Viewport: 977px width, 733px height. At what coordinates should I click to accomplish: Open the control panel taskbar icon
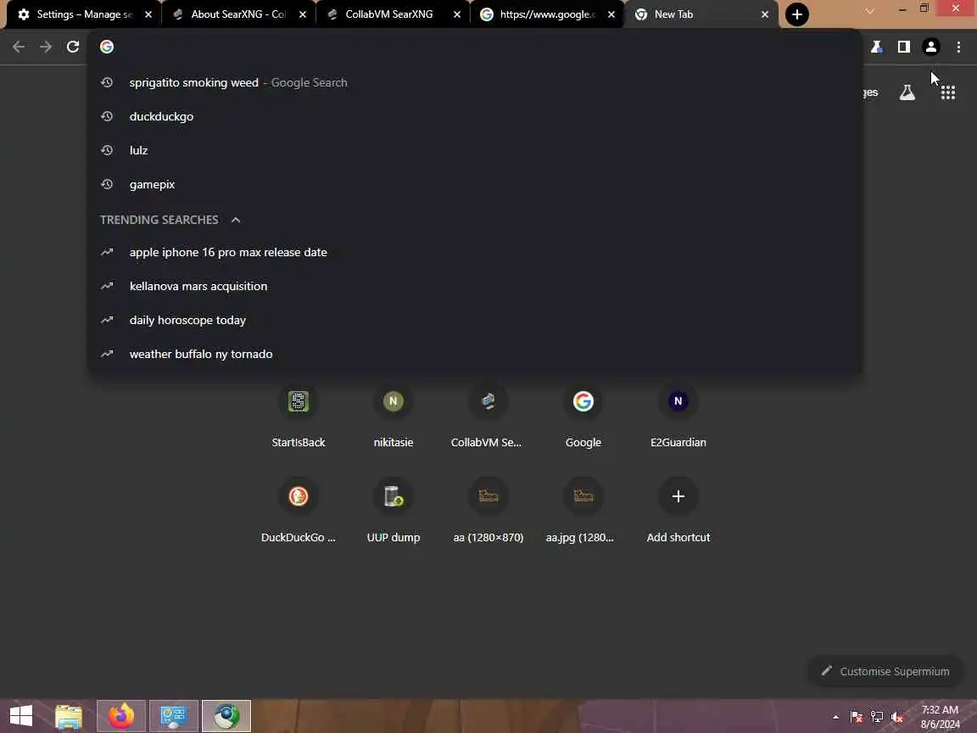pos(174,716)
